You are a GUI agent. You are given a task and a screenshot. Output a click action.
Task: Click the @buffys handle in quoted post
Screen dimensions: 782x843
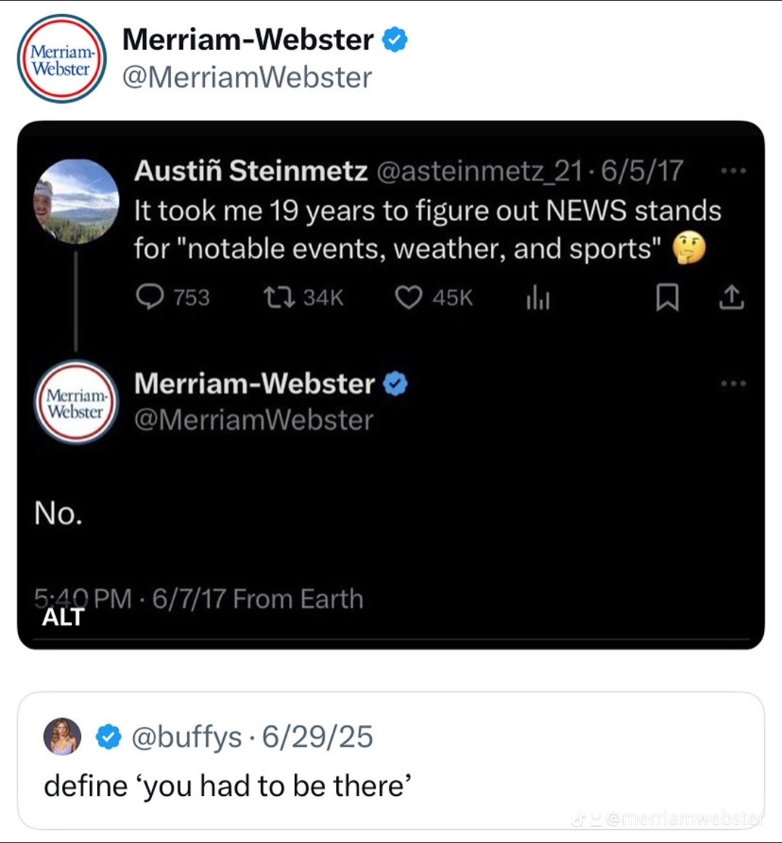point(187,737)
